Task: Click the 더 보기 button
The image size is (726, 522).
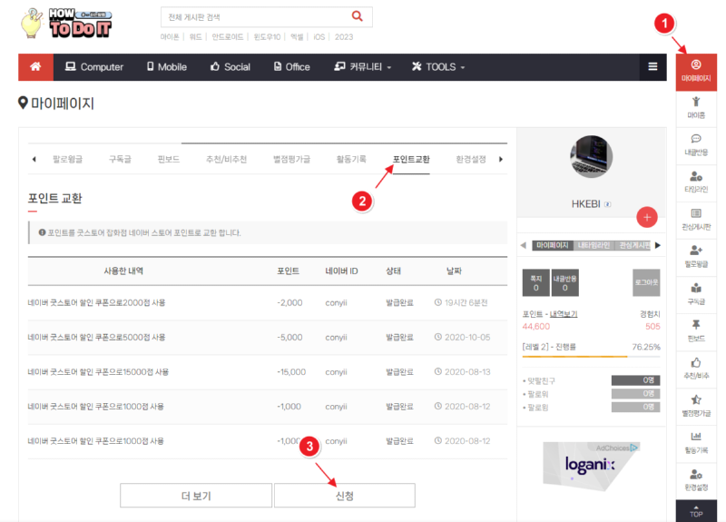Action: (x=196, y=496)
